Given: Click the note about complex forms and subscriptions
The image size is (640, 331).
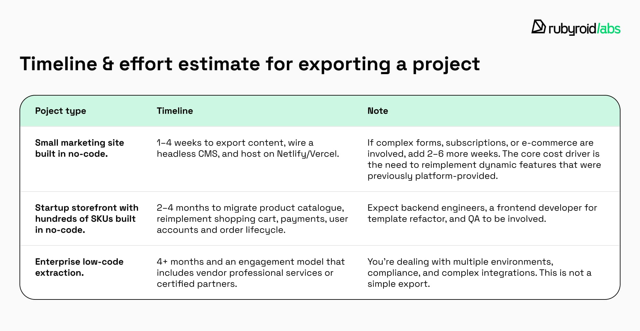Looking at the screenshot, I should coord(484,159).
